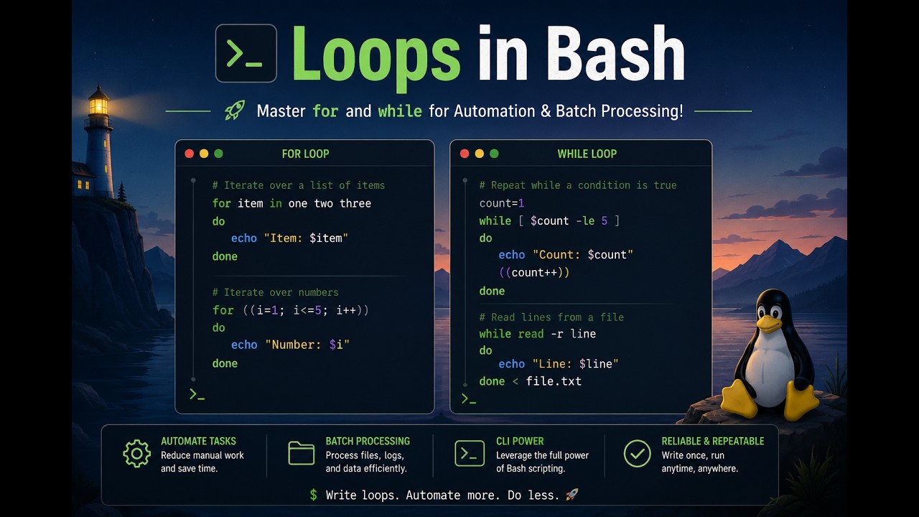The height and width of the screenshot is (517, 919).
Task: Click the RELIABLE & REPEATABLE heading
Action: coord(713,441)
